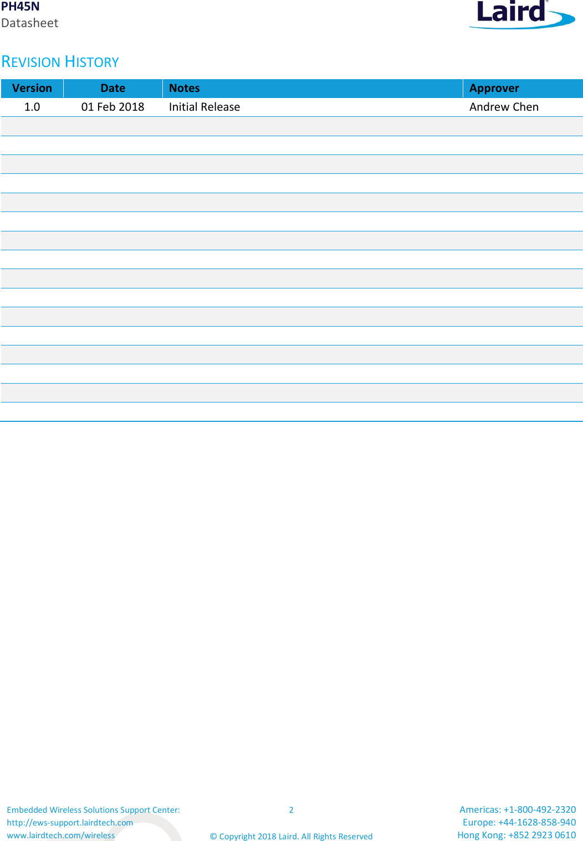Select the Notes column header
The image size is (583, 841).
click(x=313, y=89)
